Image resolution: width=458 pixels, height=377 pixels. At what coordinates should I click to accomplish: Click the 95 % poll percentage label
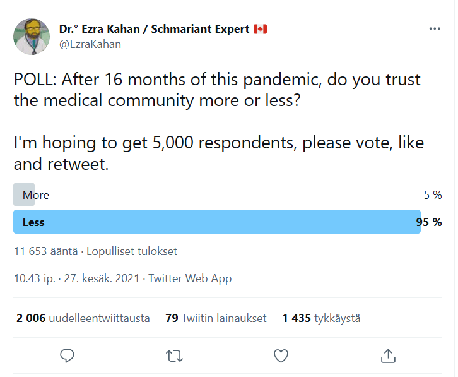pos(429,222)
